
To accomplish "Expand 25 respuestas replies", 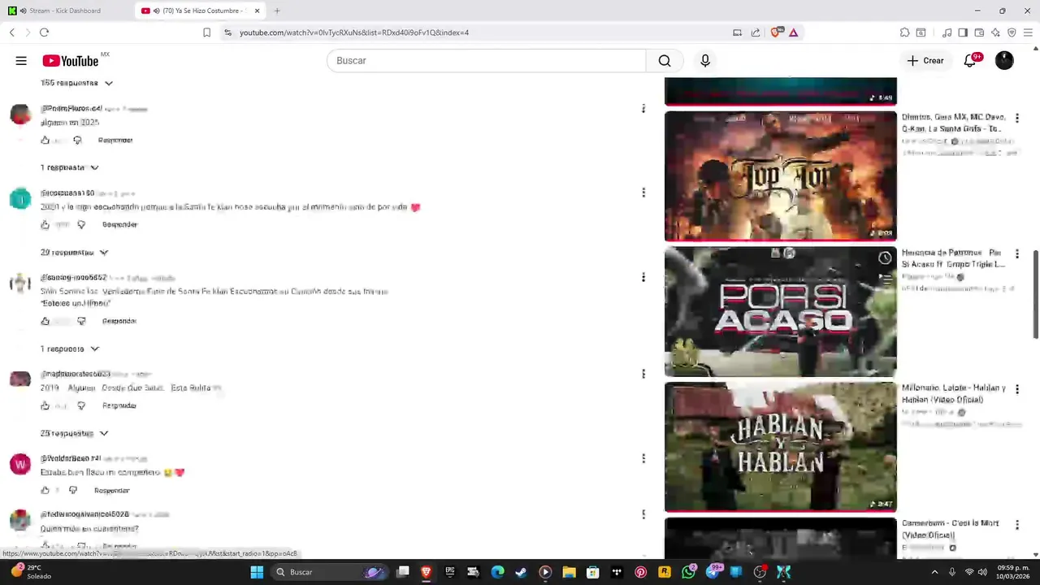I will 74,434.
